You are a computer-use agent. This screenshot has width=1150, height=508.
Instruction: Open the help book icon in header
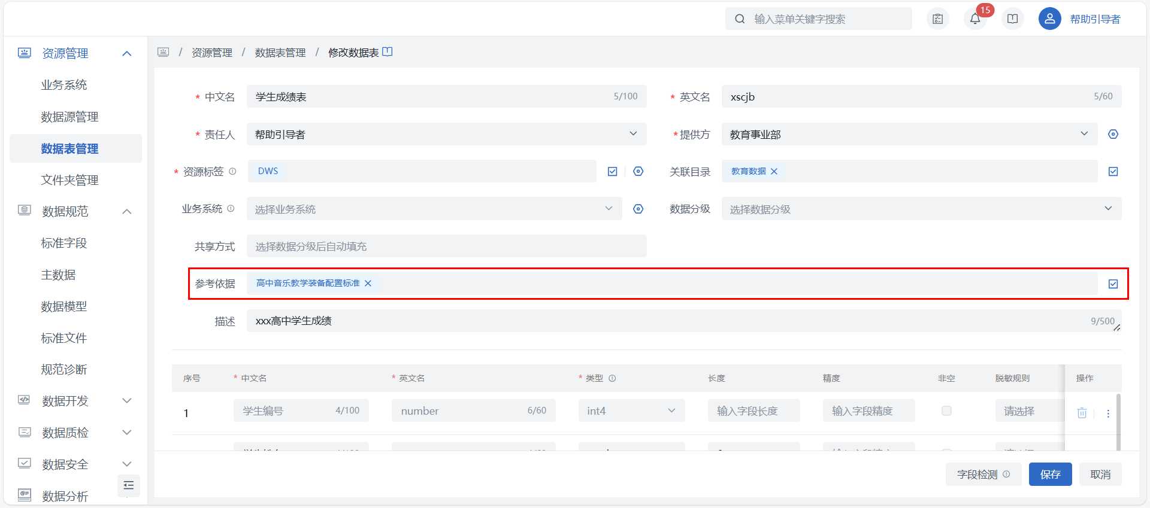(1012, 19)
